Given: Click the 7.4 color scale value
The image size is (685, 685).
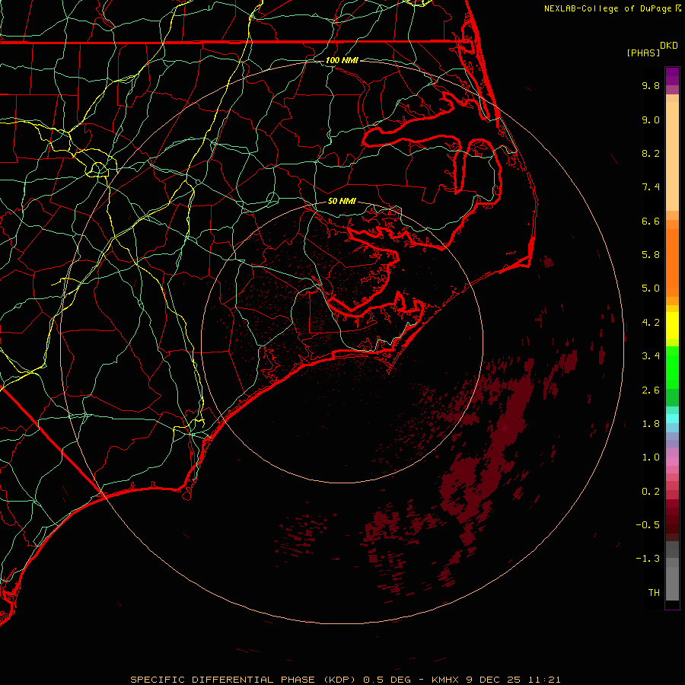Looking at the screenshot, I should (x=651, y=187).
